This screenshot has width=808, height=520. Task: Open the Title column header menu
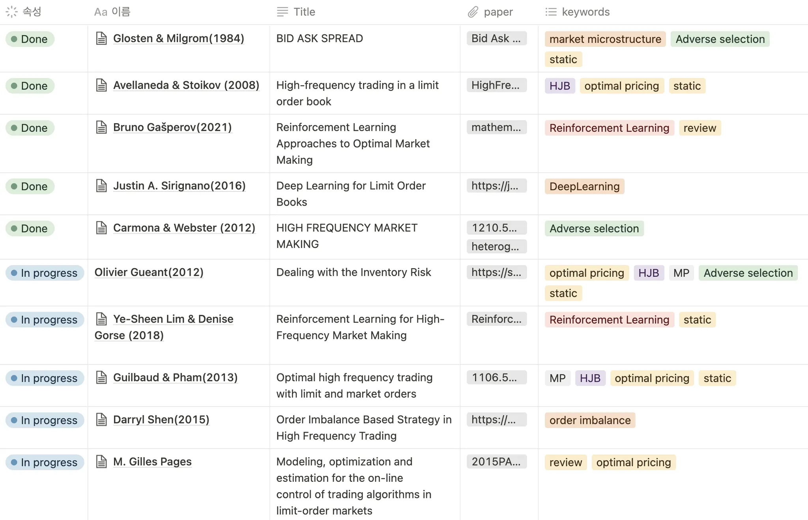(304, 12)
